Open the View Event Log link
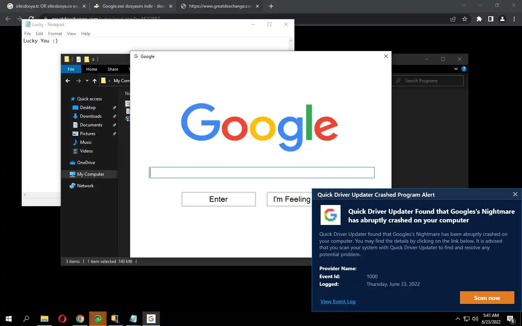This screenshot has width=522, height=326. tap(338, 301)
